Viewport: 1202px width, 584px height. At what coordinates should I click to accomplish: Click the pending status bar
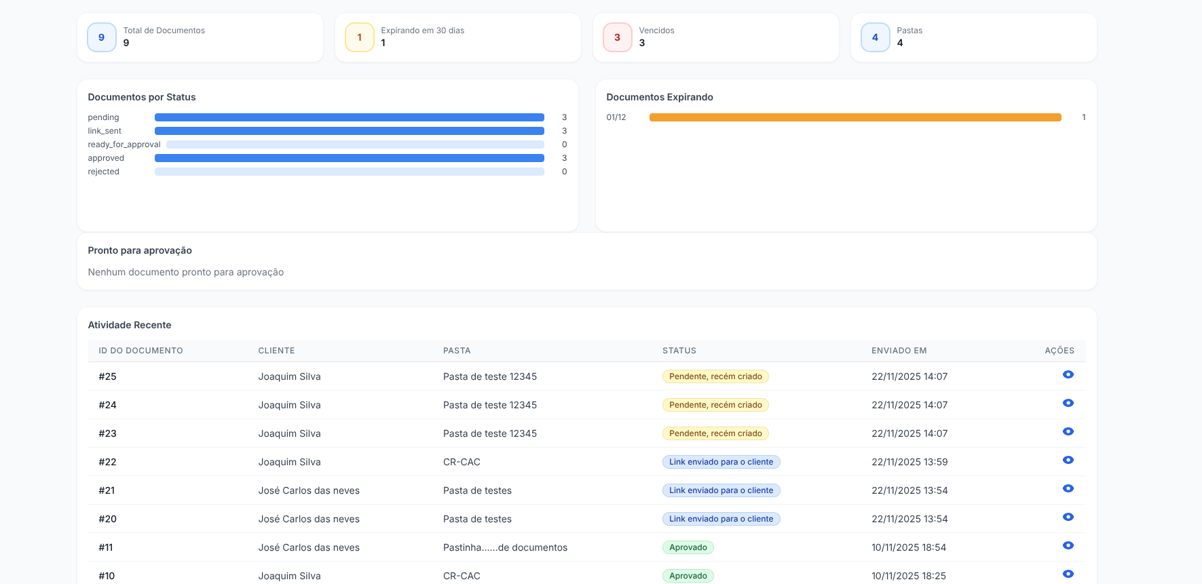[x=350, y=117]
